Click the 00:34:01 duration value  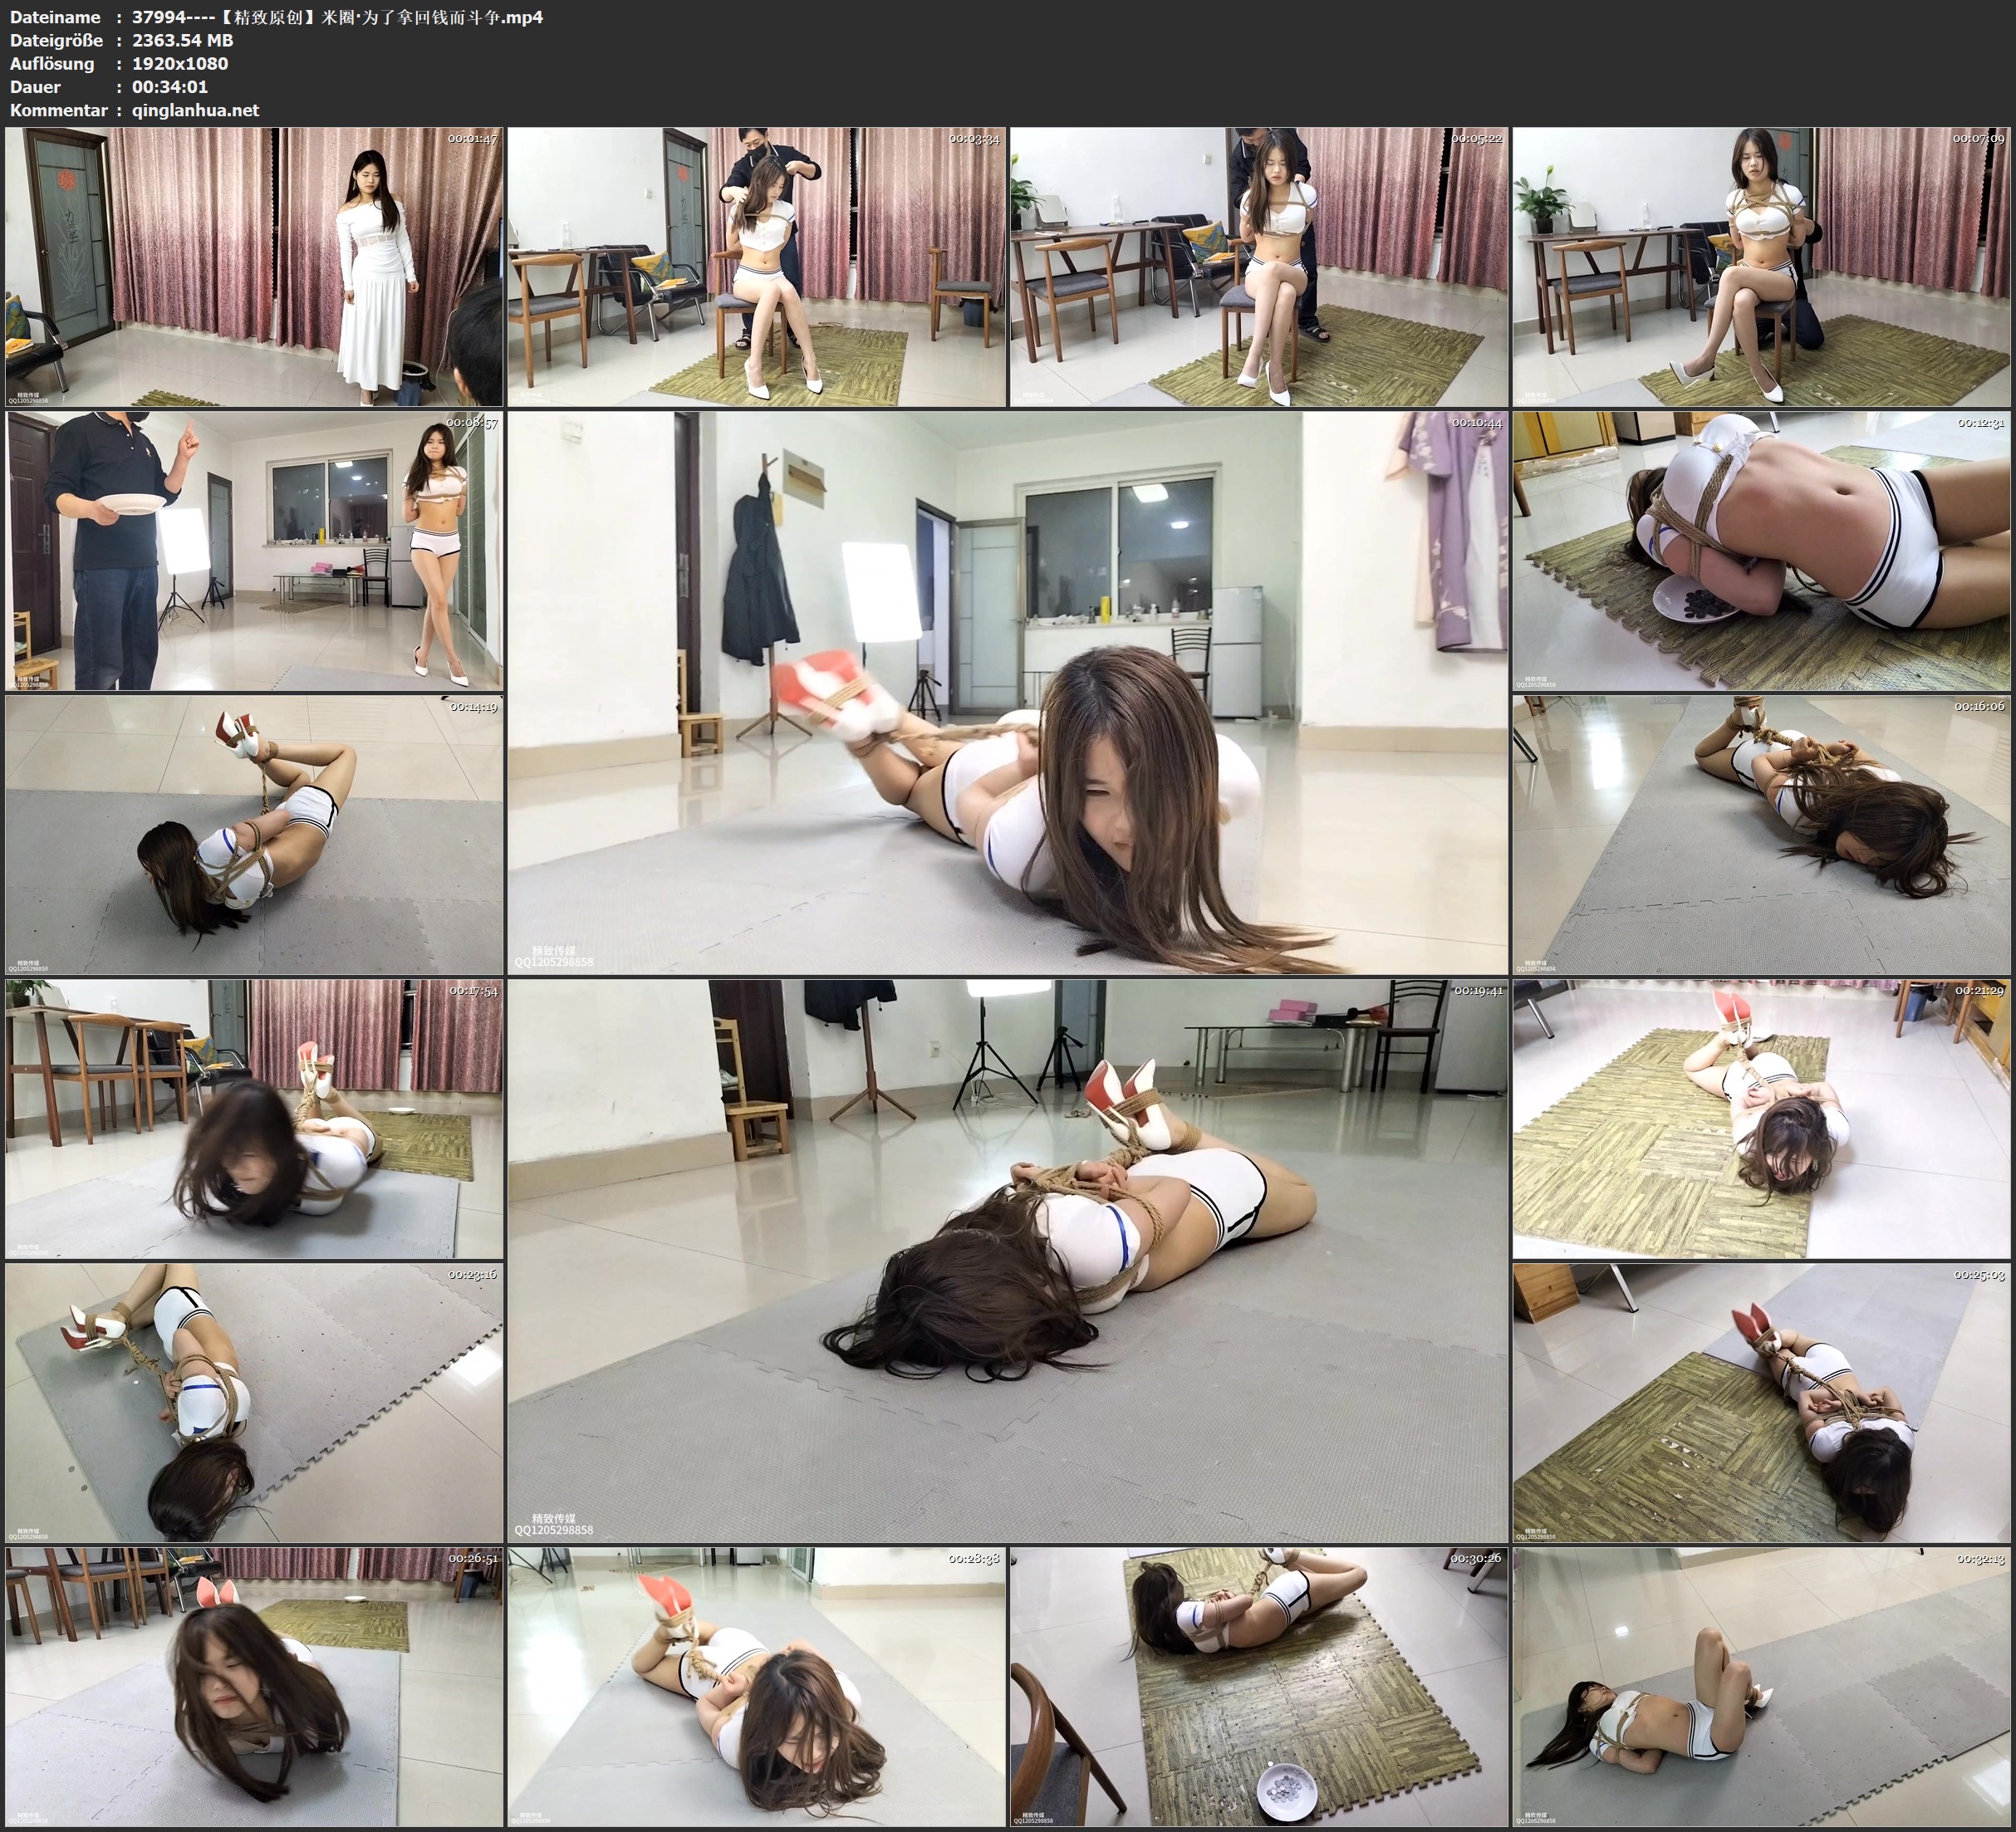tap(170, 87)
